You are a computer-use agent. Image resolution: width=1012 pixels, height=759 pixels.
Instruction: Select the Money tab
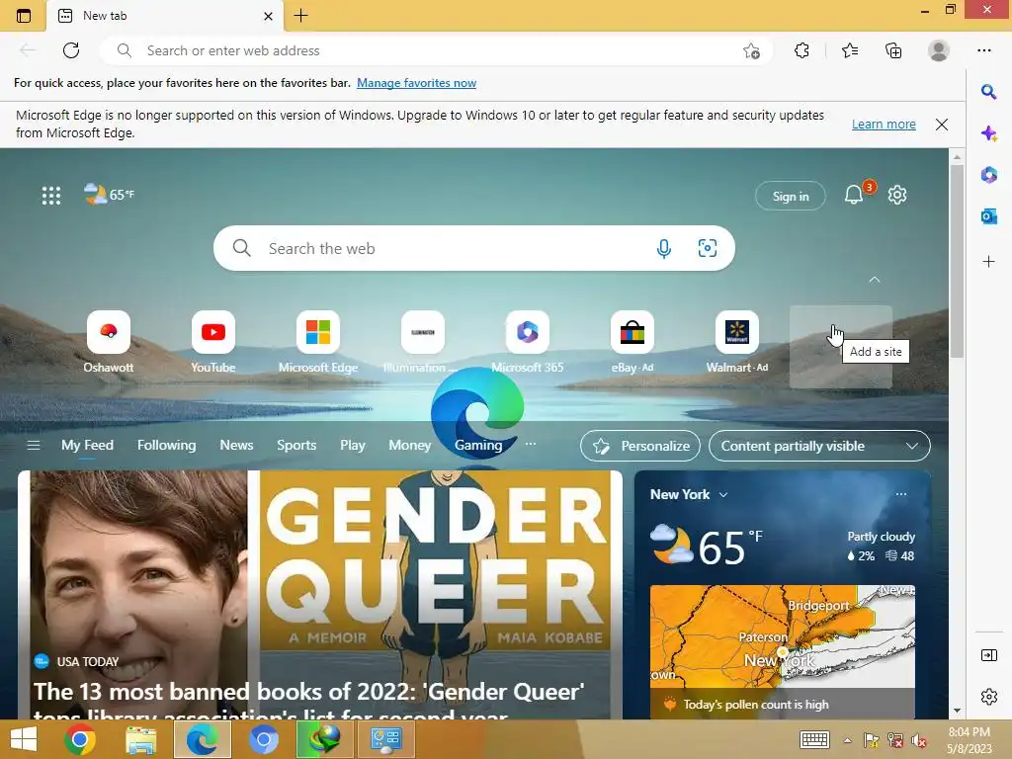[x=409, y=446]
